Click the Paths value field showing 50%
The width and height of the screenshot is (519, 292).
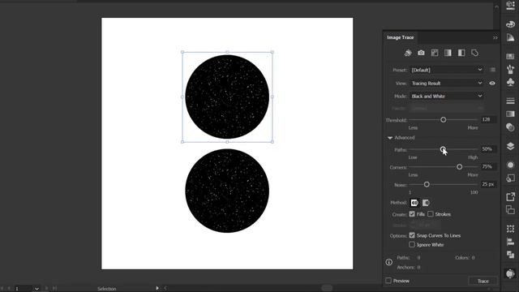click(488, 149)
